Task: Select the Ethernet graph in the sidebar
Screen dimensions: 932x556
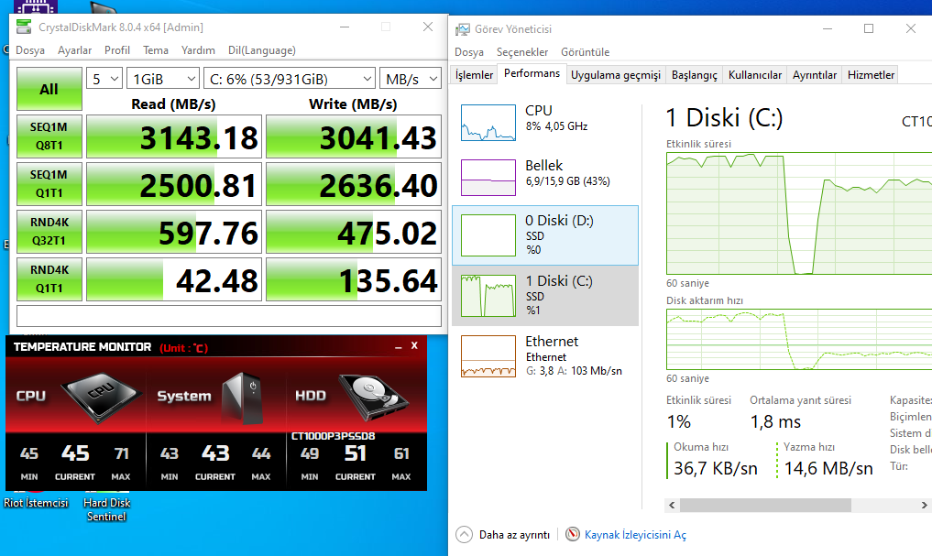Action: [488, 356]
